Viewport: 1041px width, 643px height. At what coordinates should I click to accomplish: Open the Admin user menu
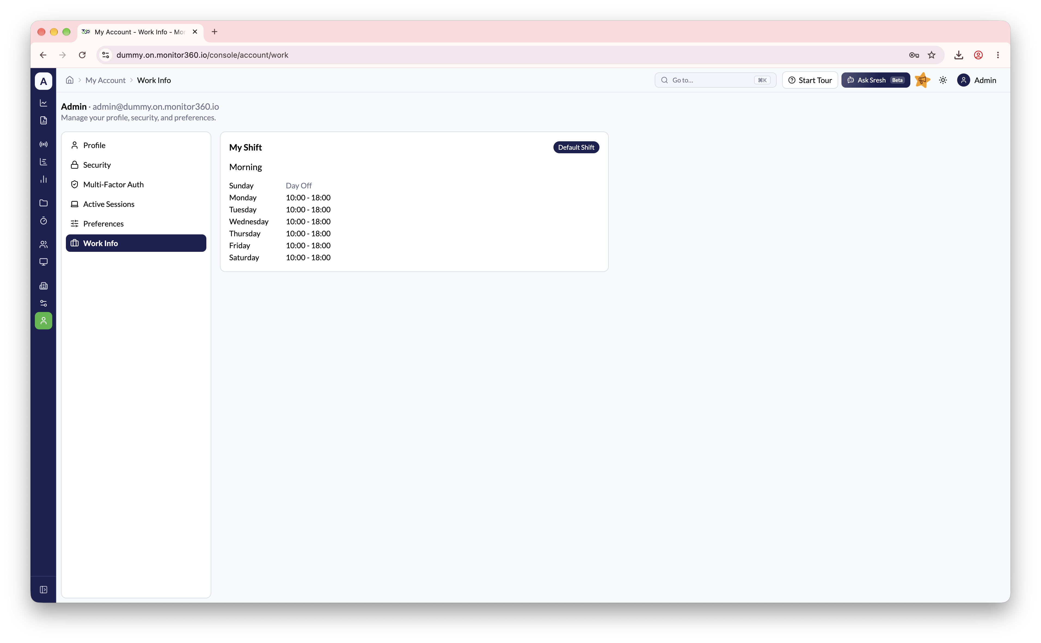[x=976, y=80]
